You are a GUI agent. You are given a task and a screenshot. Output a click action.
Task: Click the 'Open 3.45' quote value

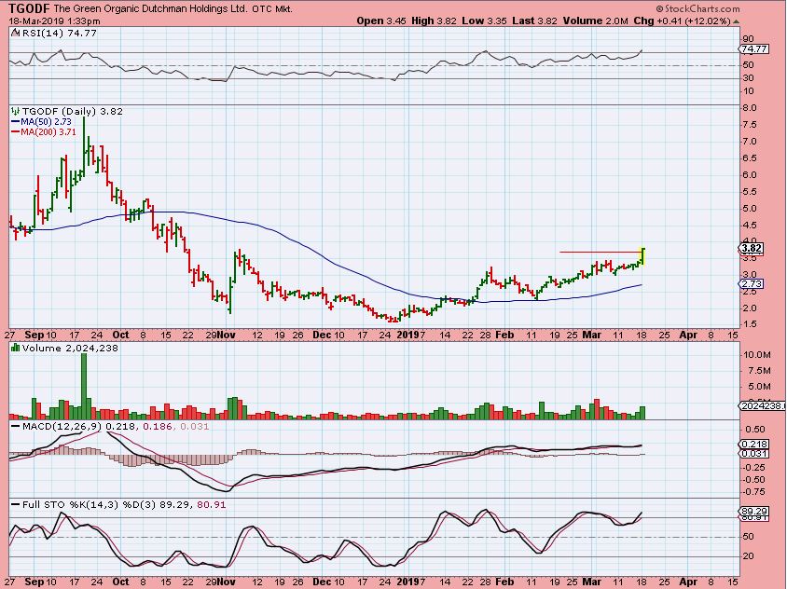[x=381, y=21]
